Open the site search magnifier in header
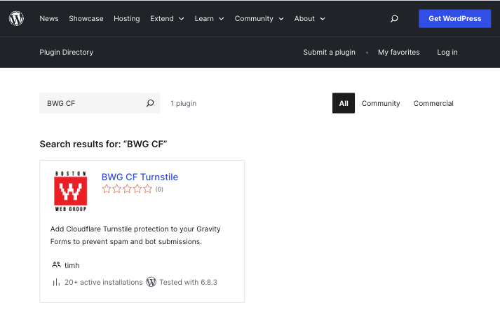Viewport: 500px width, 310px height. 394,19
